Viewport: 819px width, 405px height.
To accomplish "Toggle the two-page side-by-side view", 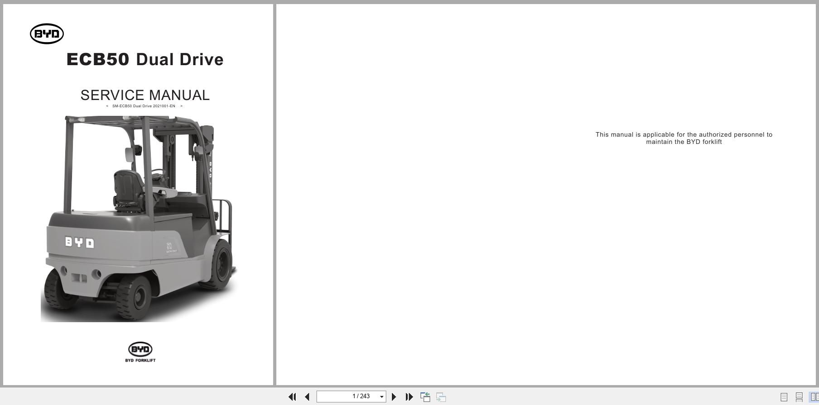I will [x=814, y=397].
